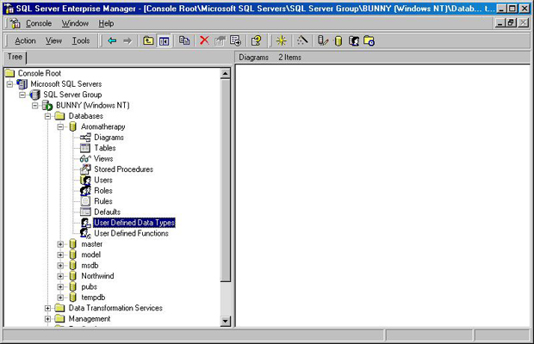Click the Back arrow toolbar icon
The width and height of the screenshot is (534, 344).
(112, 40)
